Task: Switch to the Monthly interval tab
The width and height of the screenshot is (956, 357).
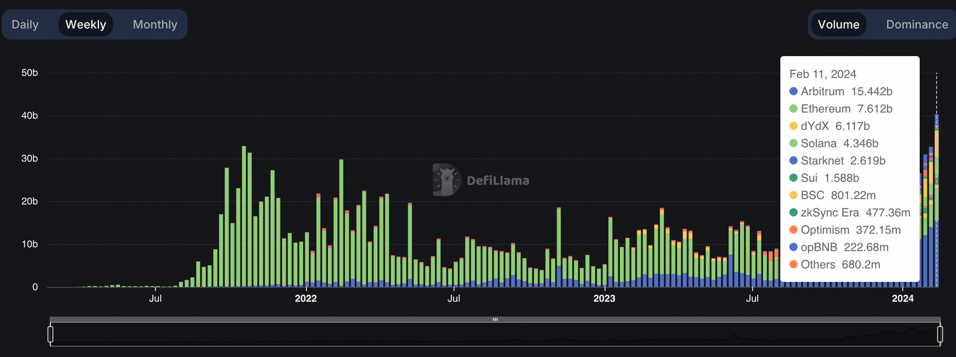Action: pos(155,24)
